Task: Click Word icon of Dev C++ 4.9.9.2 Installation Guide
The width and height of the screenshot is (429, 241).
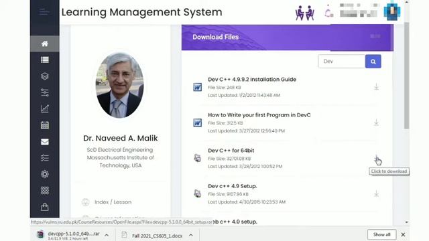Action: click(x=197, y=87)
